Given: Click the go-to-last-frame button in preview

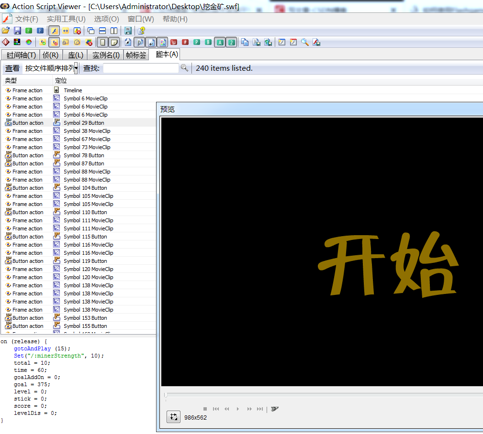Looking at the screenshot, I should click(260, 409).
